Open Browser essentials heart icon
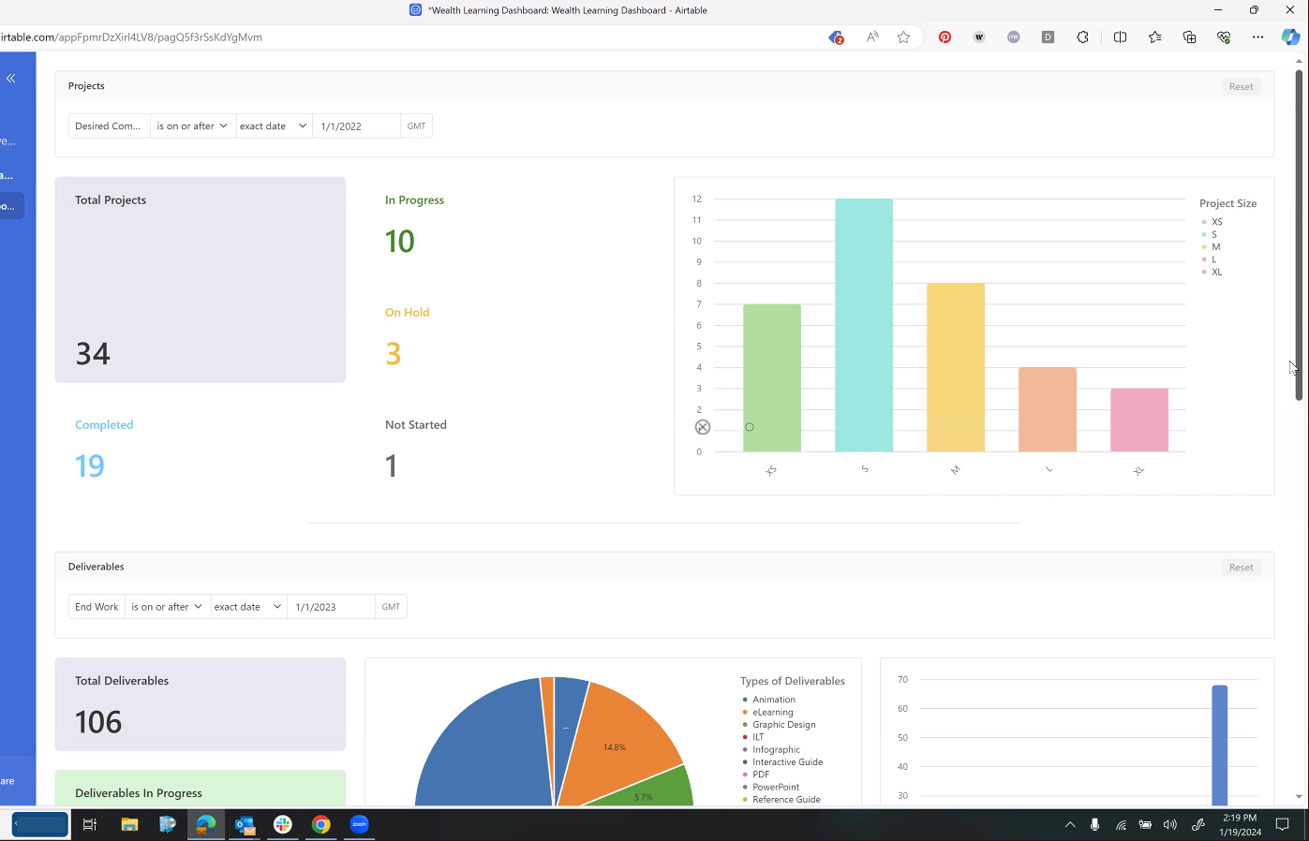Screen dimensions: 1309x841 pyautogui.click(x=1224, y=37)
